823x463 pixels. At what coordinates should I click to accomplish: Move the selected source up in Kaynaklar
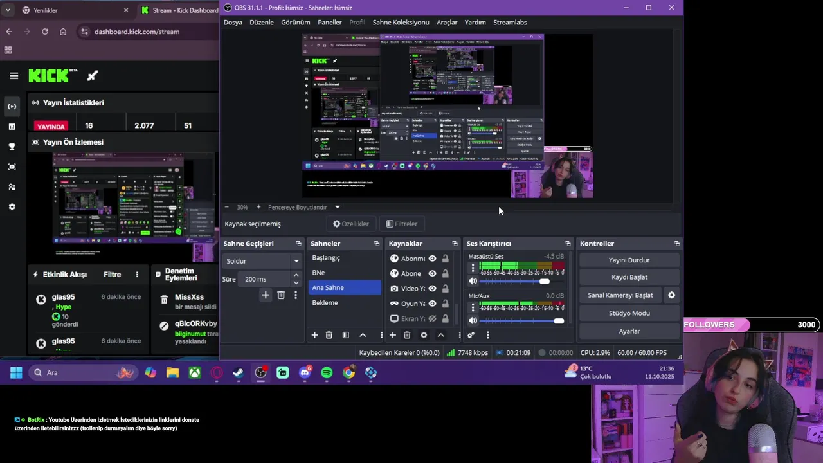[440, 335]
